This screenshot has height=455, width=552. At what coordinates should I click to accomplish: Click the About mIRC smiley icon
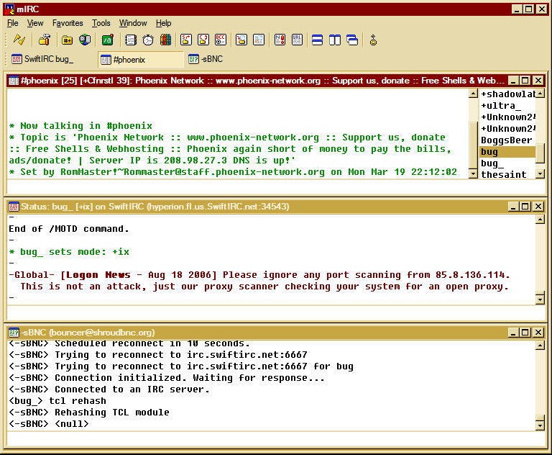[x=373, y=40]
